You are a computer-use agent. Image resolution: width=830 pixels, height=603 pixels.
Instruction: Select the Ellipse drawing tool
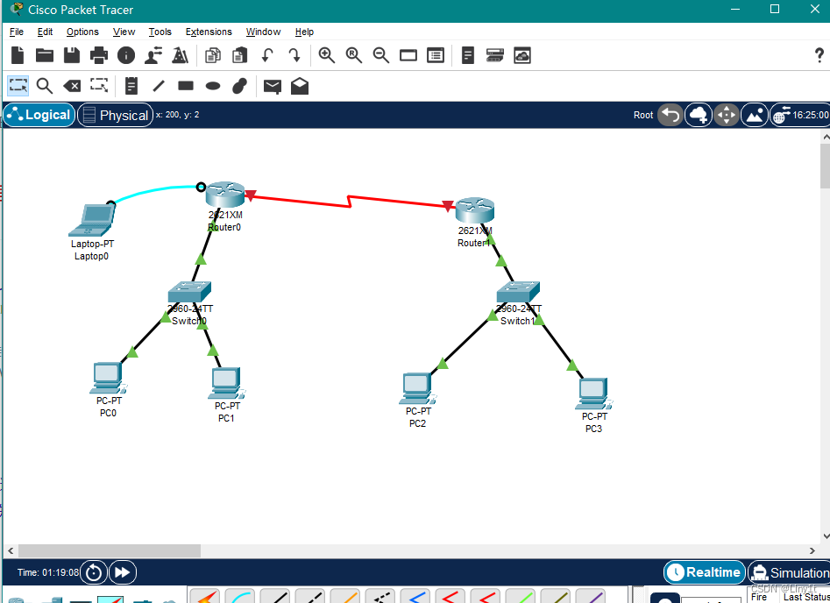tap(213, 86)
